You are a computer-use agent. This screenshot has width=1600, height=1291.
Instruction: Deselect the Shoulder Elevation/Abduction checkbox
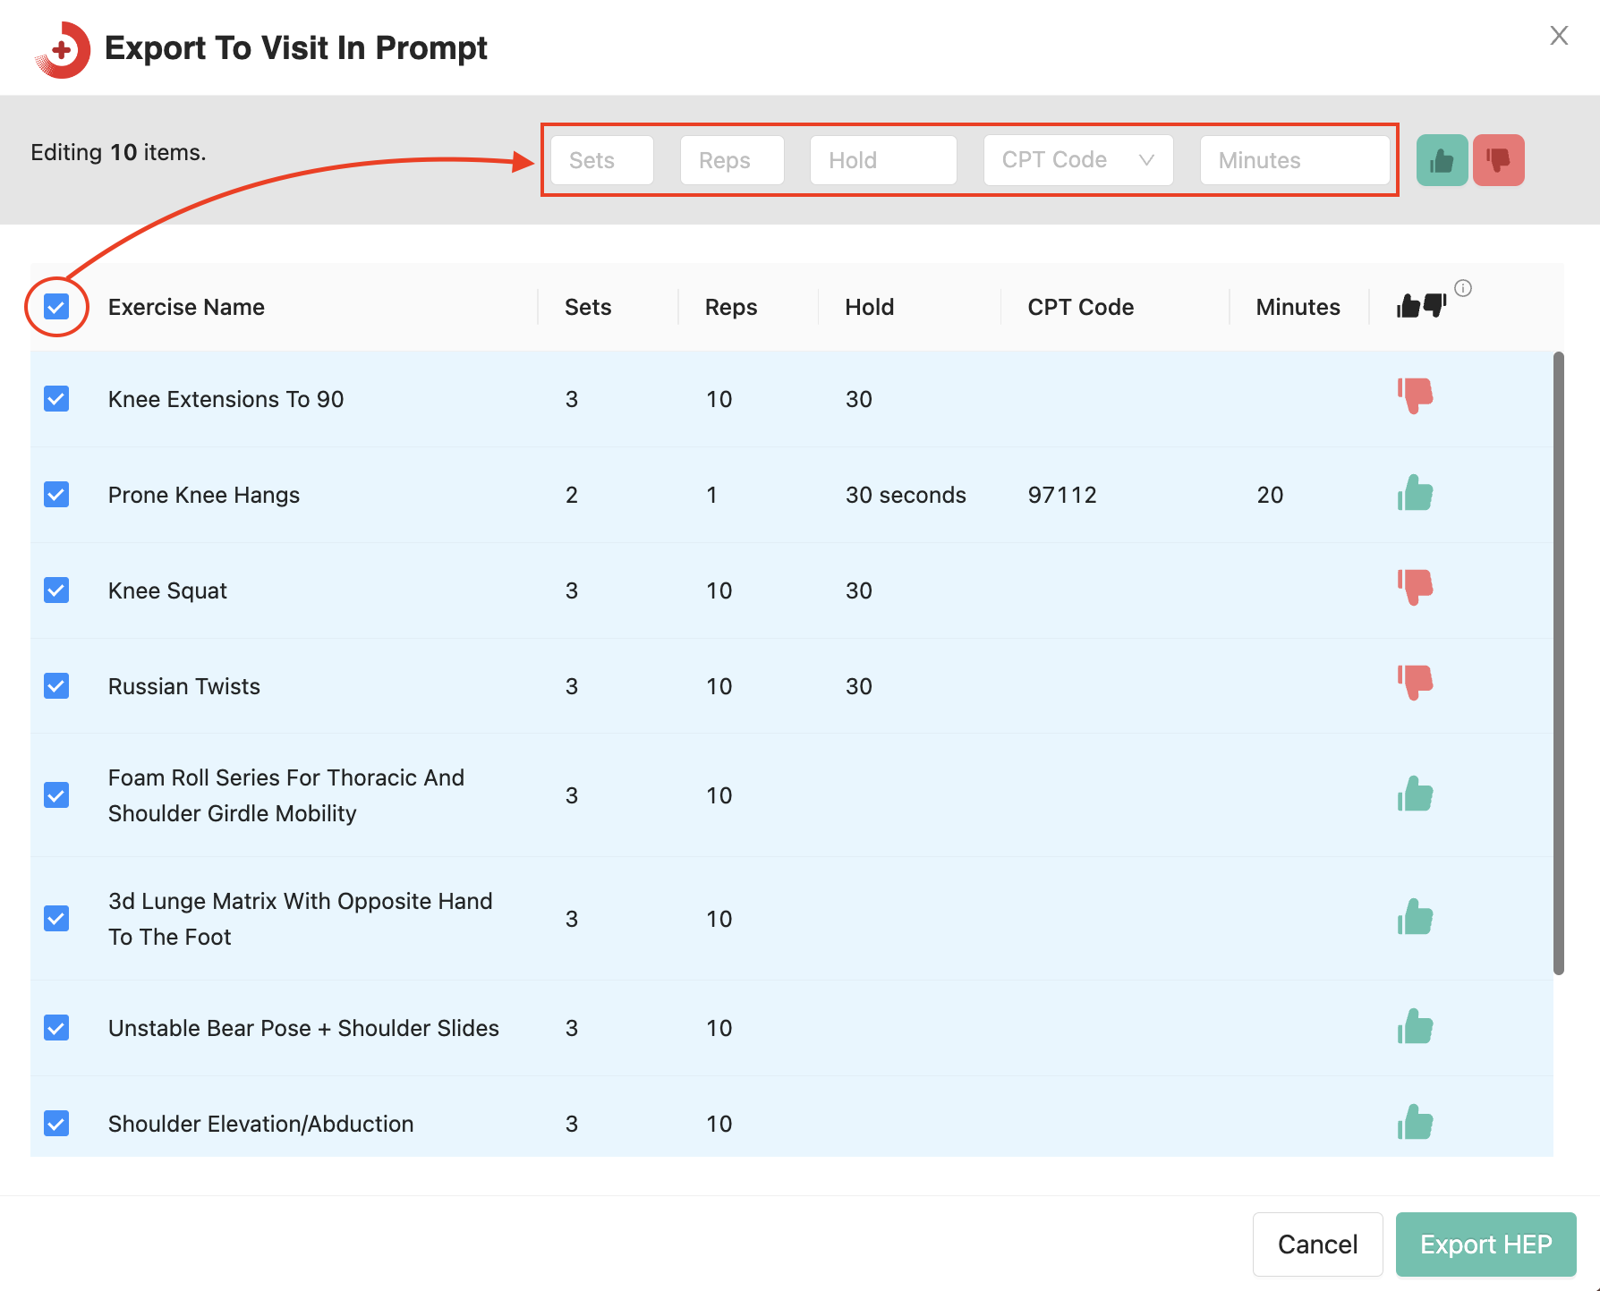[56, 1123]
